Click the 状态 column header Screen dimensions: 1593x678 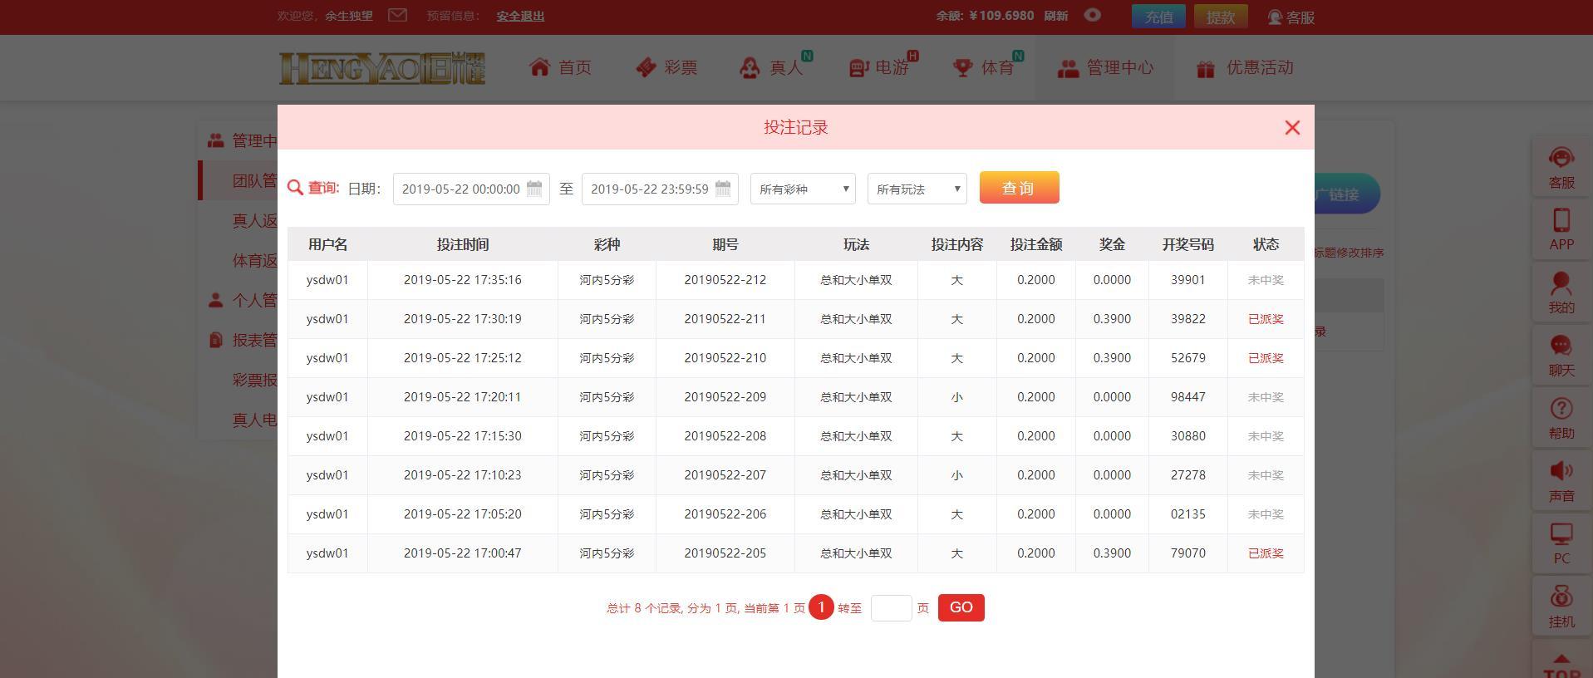coord(1266,244)
